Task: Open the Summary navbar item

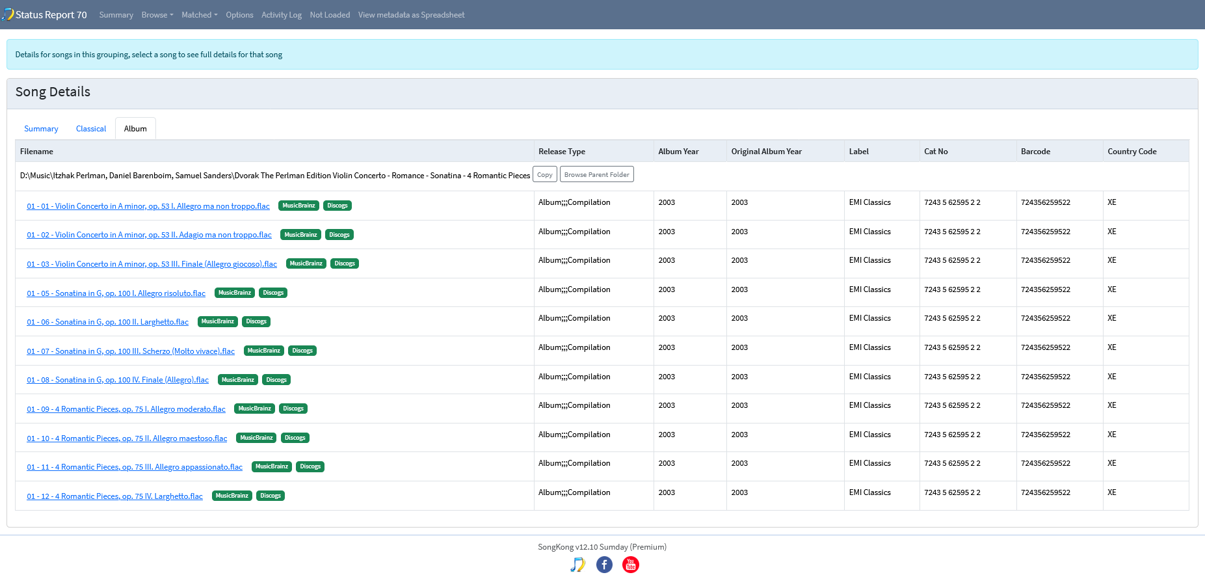Action: pyautogui.click(x=116, y=15)
